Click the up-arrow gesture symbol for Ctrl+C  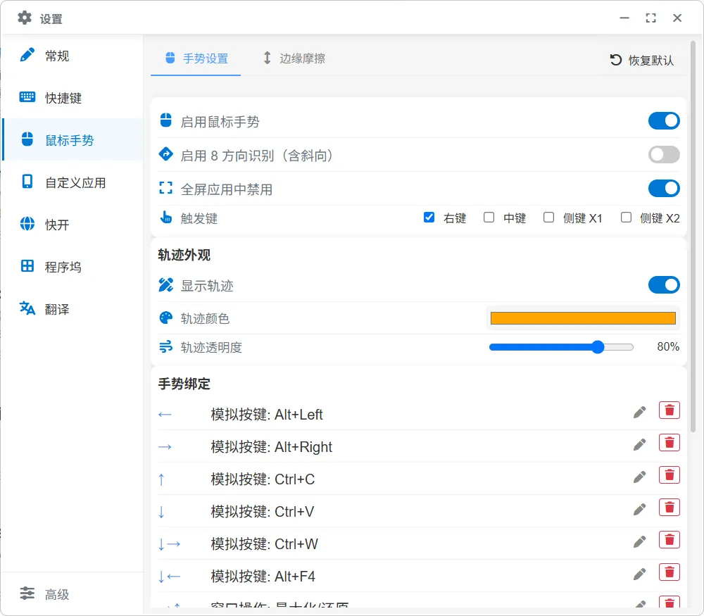click(162, 479)
